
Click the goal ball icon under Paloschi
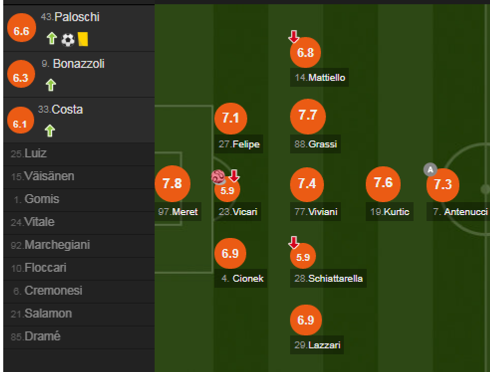(67, 39)
